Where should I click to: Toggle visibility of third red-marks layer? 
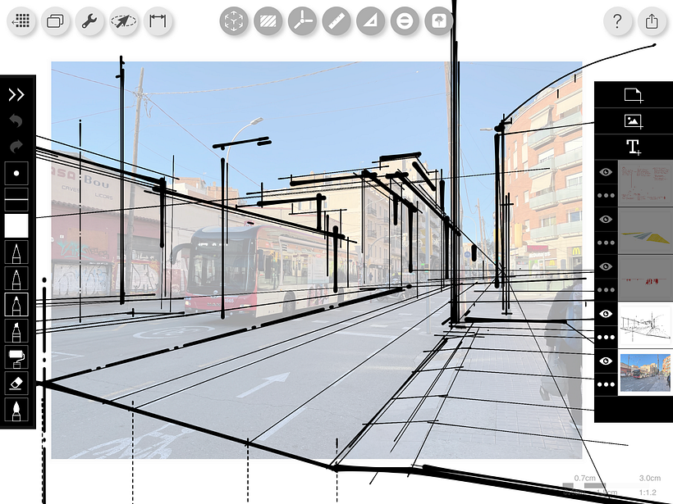tap(606, 266)
